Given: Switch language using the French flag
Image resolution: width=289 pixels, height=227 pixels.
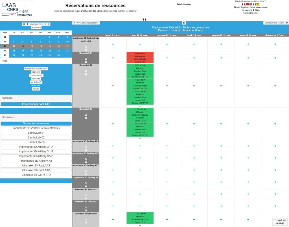Looking at the screenshot, I should click(244, 5).
